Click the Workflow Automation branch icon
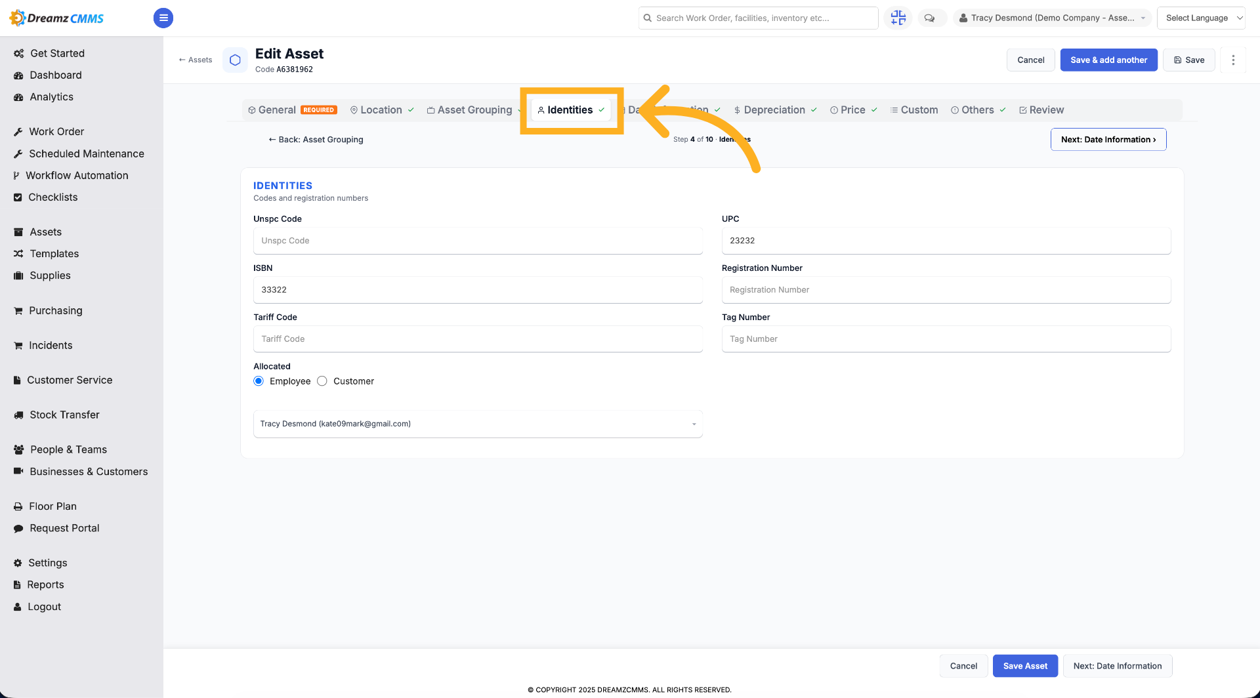1260x698 pixels. pos(16,176)
